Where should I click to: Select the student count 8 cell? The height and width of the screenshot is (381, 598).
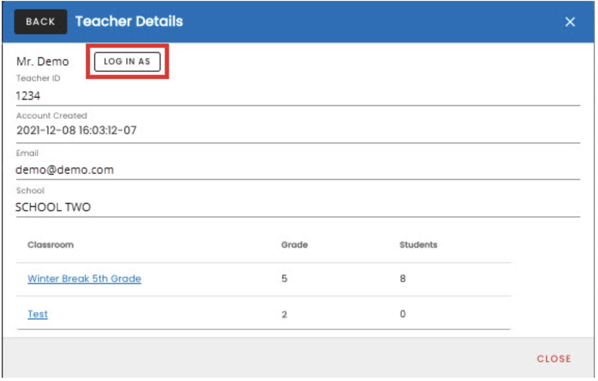403,278
